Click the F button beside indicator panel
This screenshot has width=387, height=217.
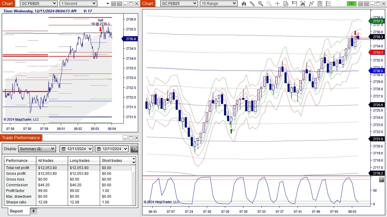coord(382,180)
